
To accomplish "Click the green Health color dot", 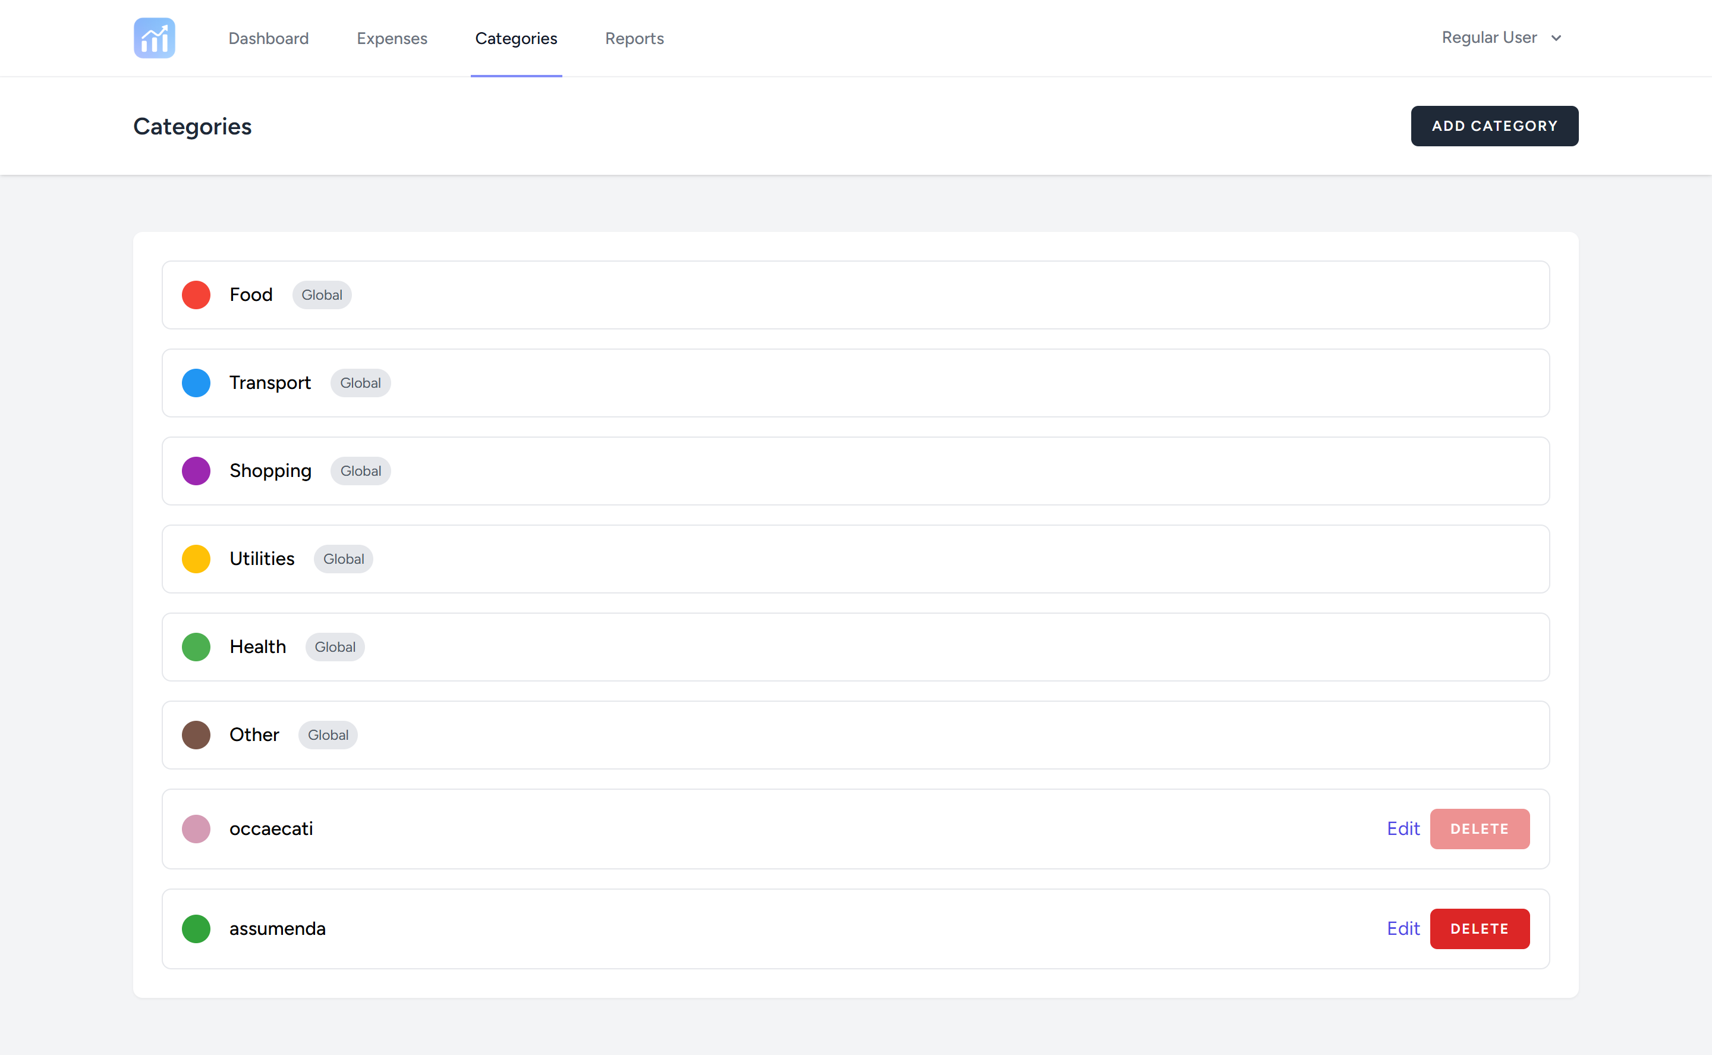I will click(196, 647).
